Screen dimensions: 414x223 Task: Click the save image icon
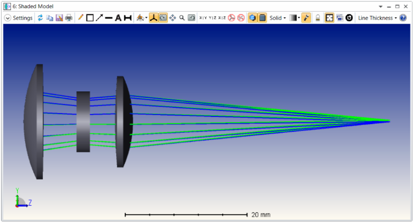click(x=59, y=18)
